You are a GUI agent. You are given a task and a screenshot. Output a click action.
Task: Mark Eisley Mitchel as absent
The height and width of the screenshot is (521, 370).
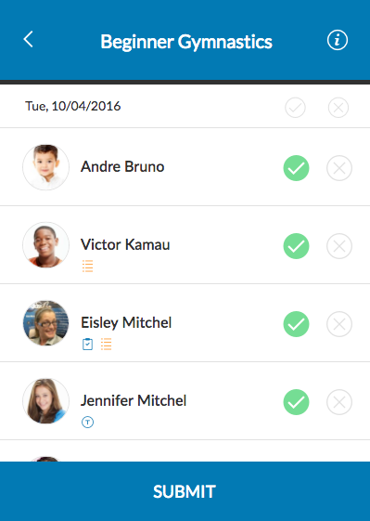[339, 324]
